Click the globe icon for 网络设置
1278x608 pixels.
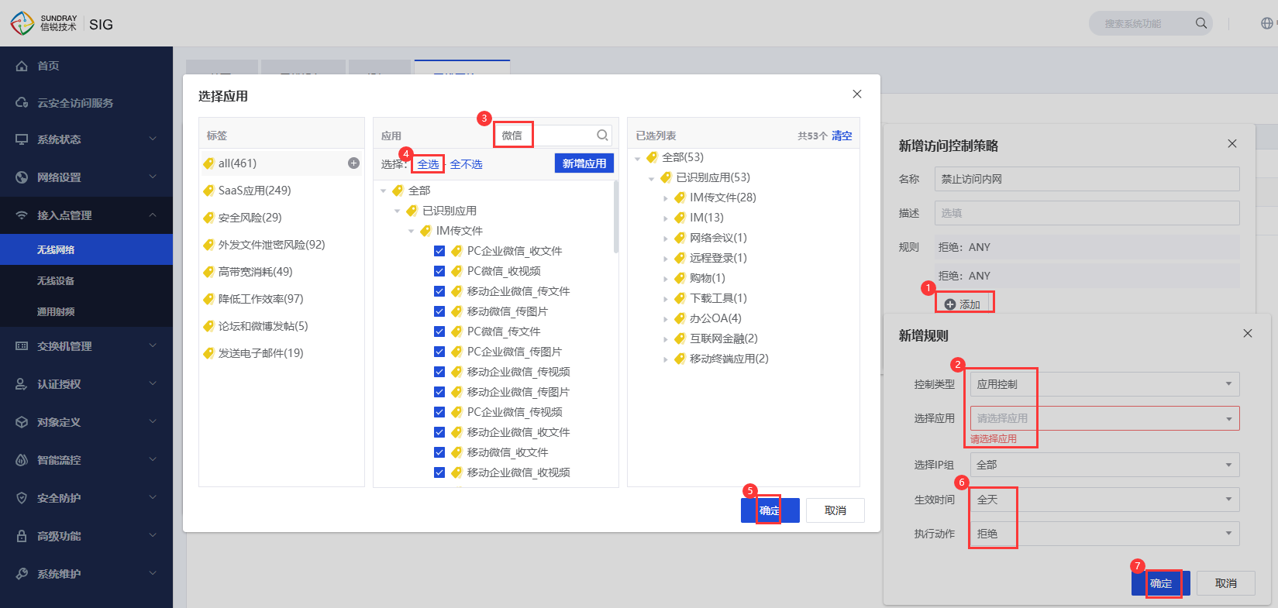pos(22,177)
